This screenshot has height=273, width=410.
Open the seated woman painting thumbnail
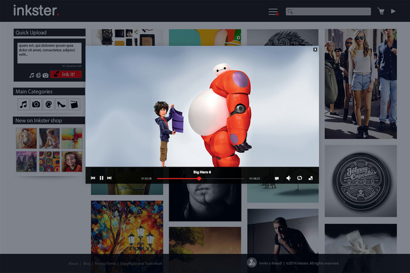tap(49, 139)
